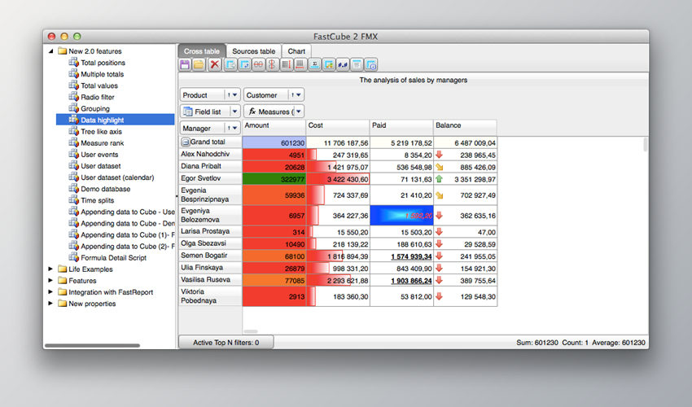Click the left panel horizontal scrollbar
This screenshot has width=692, height=407.
(92, 346)
